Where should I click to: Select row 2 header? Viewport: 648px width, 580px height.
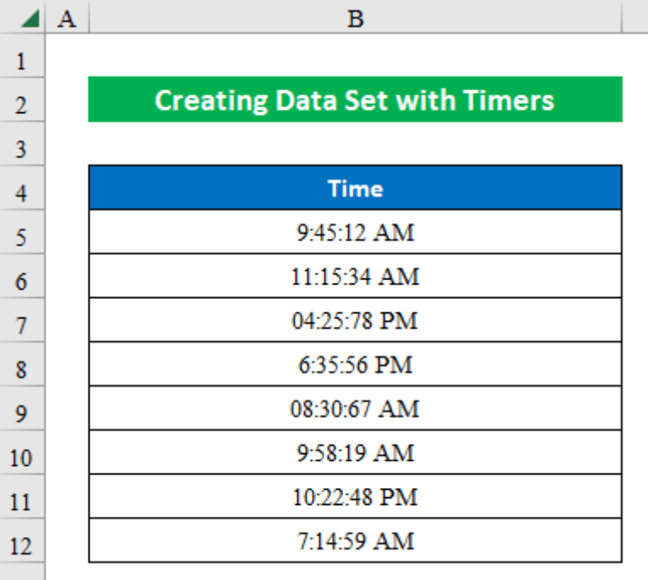click(x=21, y=106)
